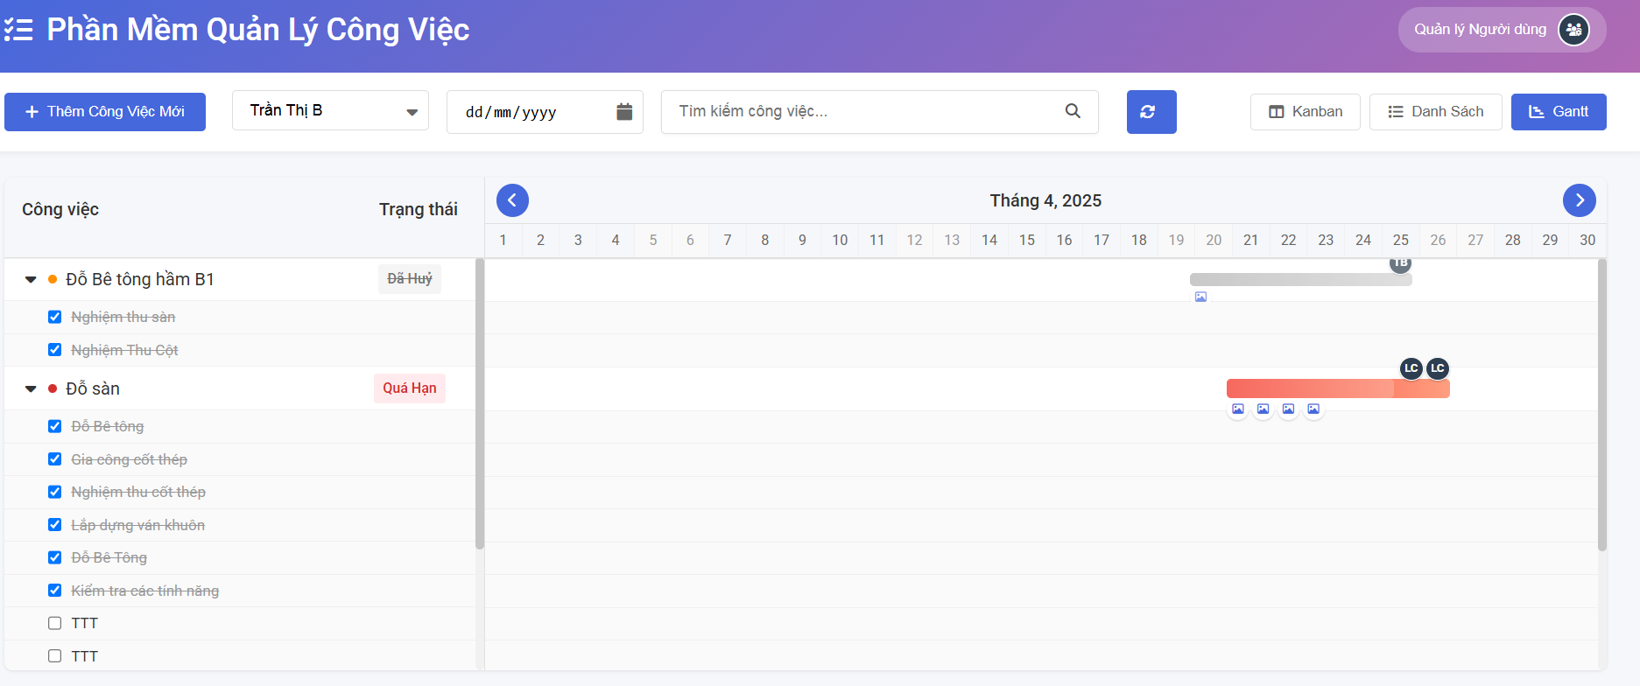Click day 25 in the Gantt header
1640x686 pixels.
[1401, 240]
